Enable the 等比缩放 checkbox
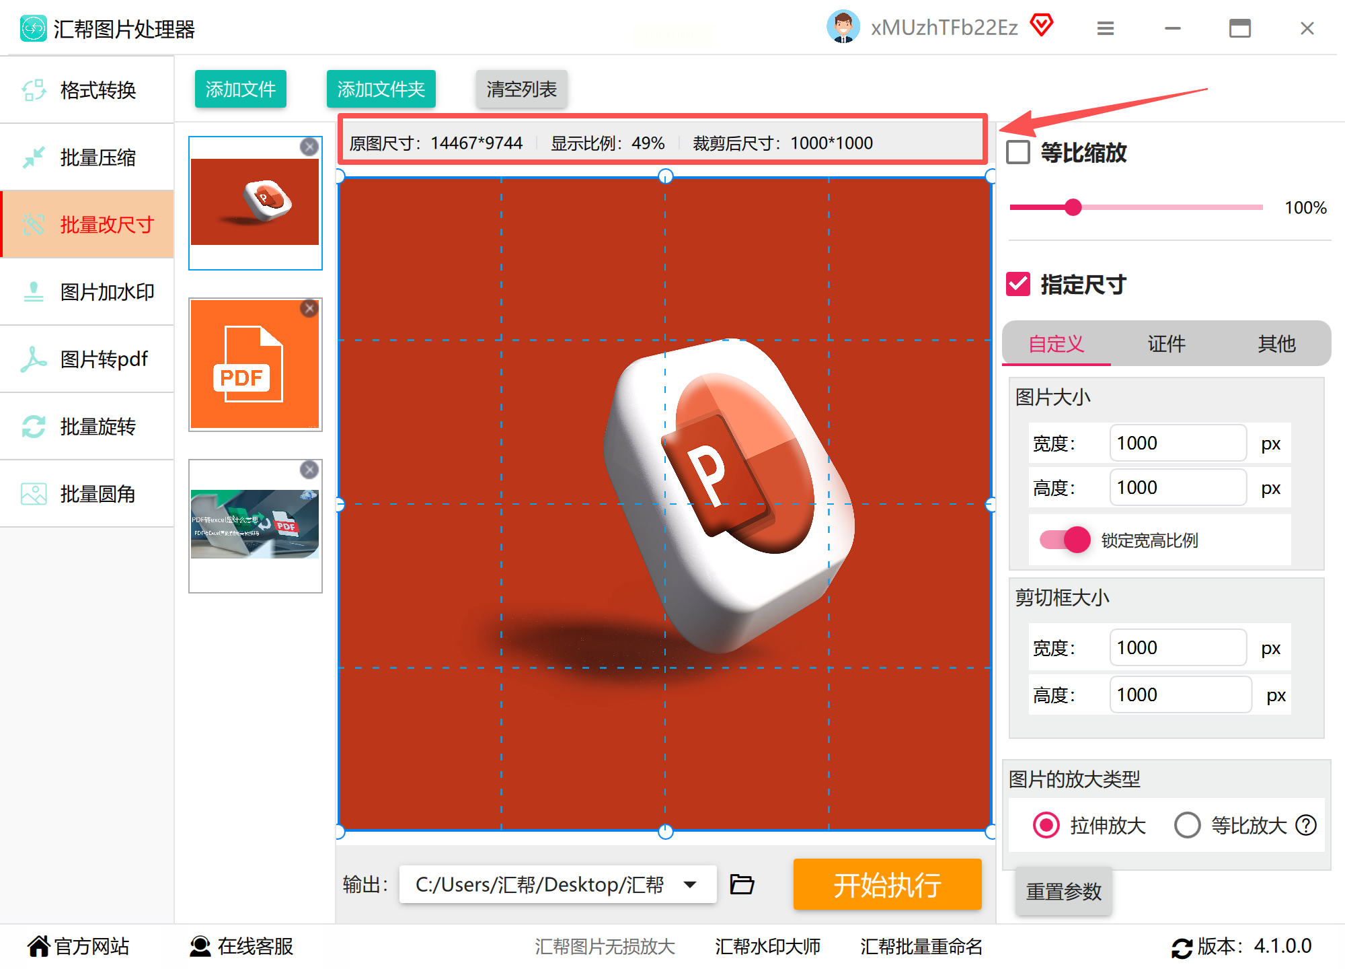 coord(1018,152)
